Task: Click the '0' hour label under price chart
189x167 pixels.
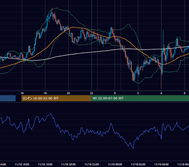Action: [x=115, y=93]
